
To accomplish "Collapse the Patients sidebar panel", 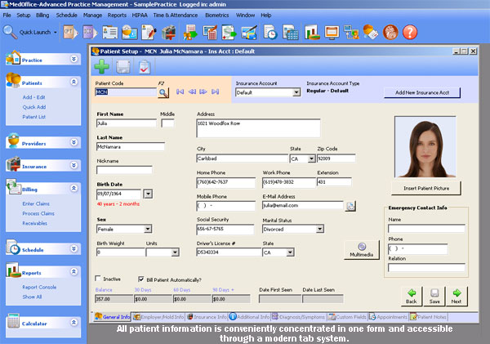I will click(74, 82).
